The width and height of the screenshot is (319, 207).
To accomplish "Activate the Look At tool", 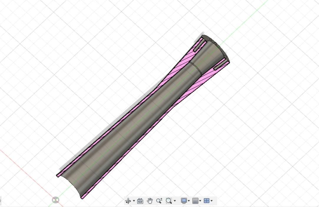I will pos(140,201).
